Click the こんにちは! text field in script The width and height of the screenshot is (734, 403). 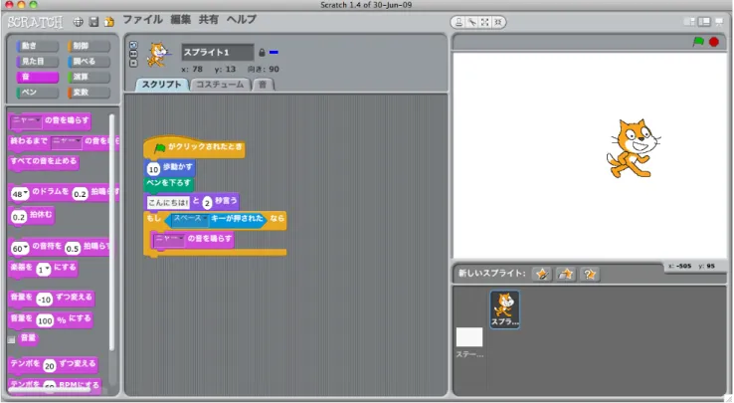(x=168, y=202)
